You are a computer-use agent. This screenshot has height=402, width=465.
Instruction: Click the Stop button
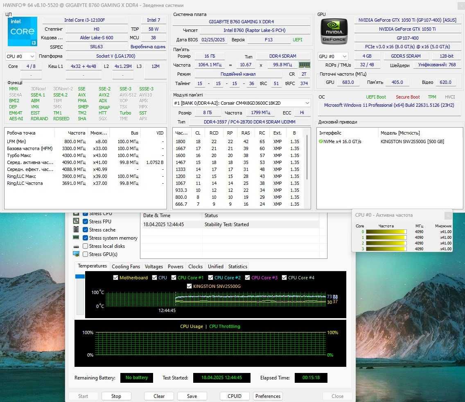tap(116, 396)
